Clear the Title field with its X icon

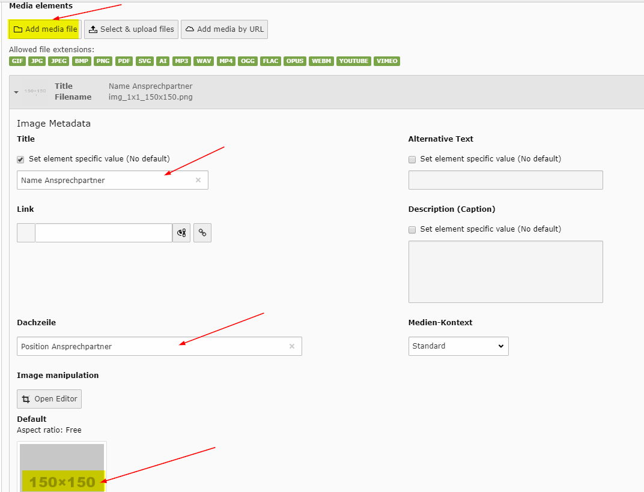198,180
